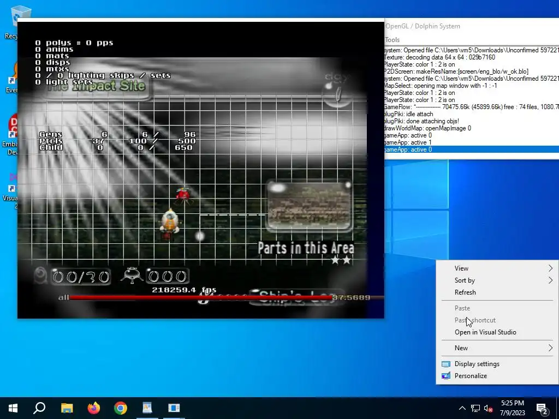
Task: Show hidden system tray icons
Action: point(462,408)
